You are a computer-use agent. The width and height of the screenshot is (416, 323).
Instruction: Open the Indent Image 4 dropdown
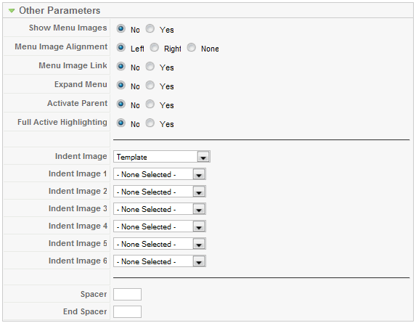click(x=160, y=226)
